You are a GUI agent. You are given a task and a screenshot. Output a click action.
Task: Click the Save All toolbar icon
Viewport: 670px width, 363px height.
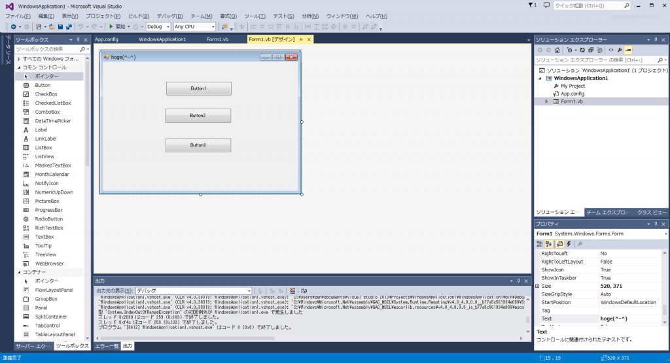point(69,26)
